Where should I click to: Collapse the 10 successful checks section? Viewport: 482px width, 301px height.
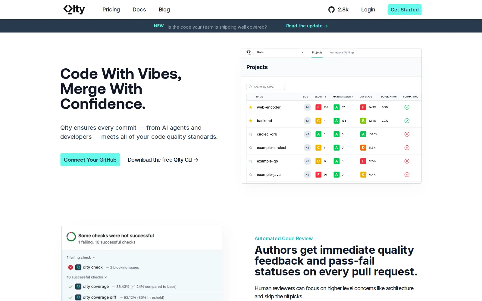(87, 277)
